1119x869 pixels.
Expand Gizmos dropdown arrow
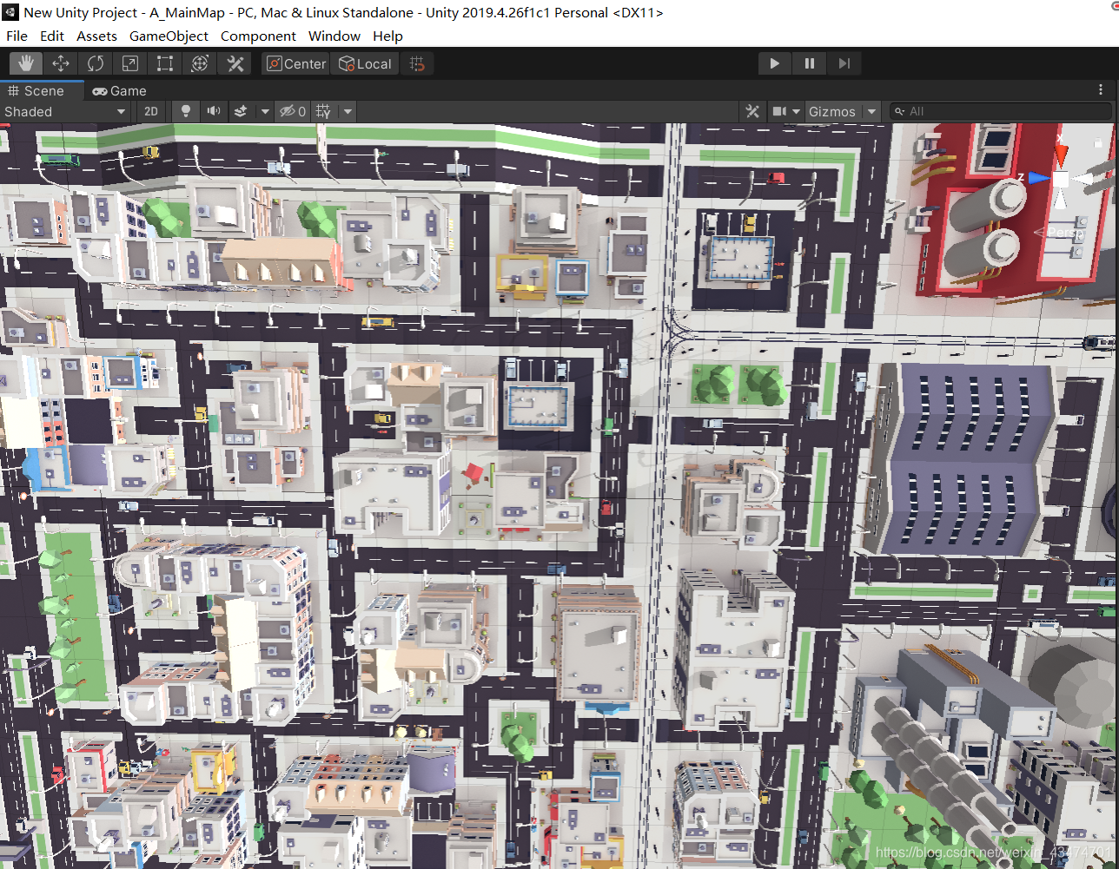[872, 112]
